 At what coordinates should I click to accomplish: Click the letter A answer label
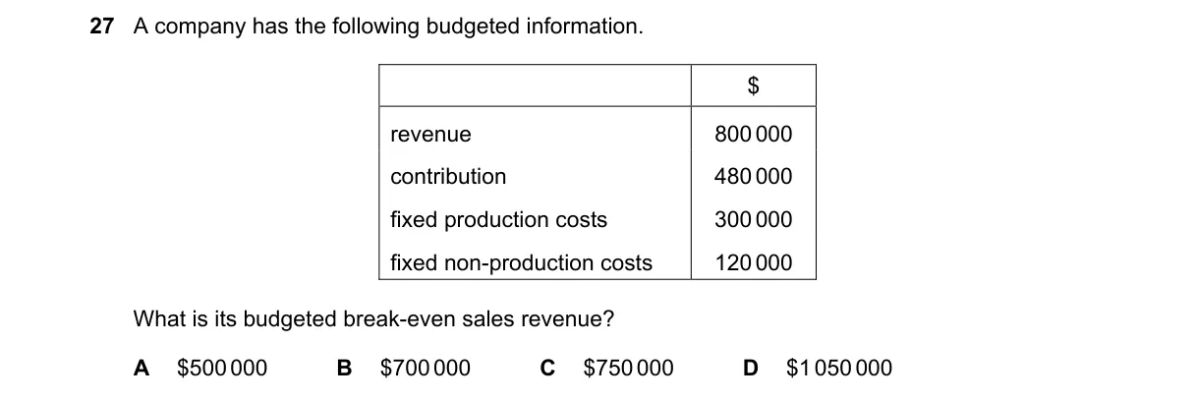141,369
